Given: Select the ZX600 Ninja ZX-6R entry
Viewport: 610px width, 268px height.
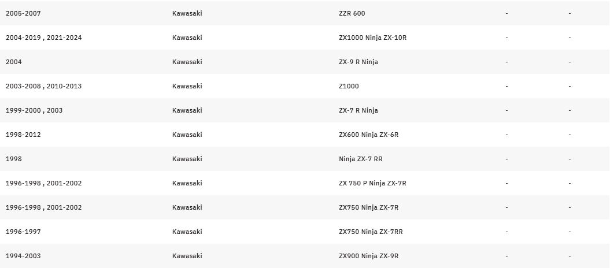Looking at the screenshot, I should 368,135.
